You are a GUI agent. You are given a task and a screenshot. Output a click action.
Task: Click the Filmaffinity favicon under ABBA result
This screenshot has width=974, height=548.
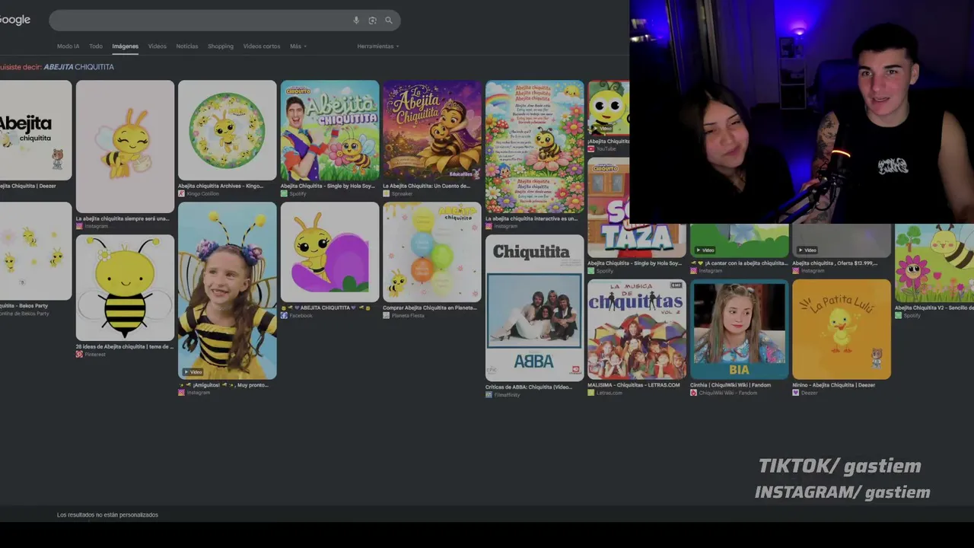pyautogui.click(x=489, y=395)
